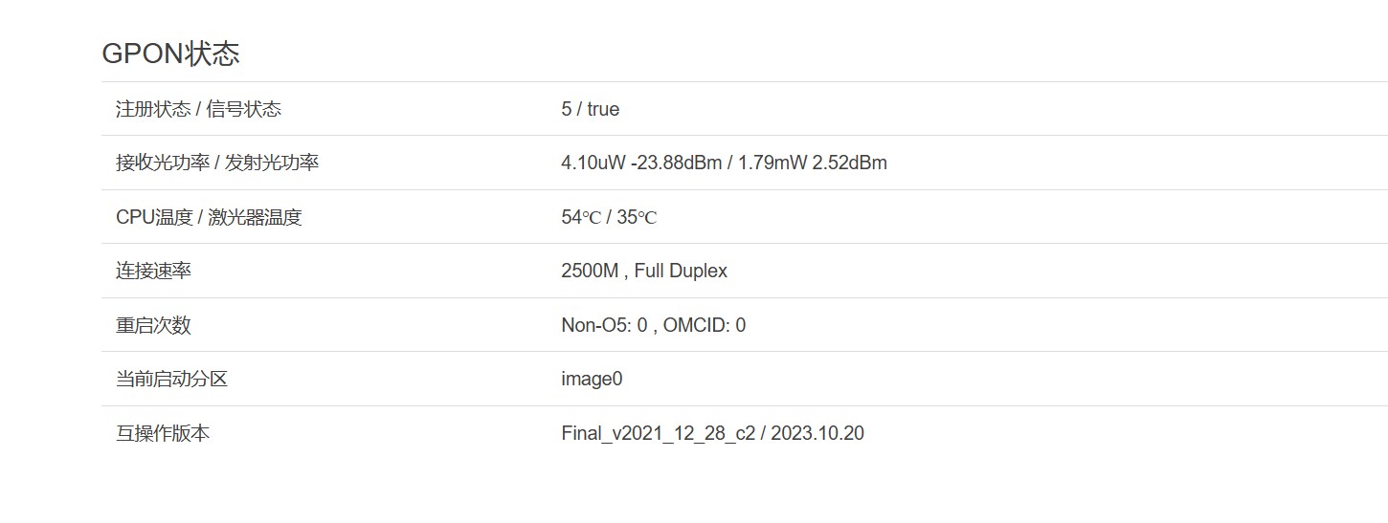Click the 1.79mW 2.52dBm transmit power
The width and height of the screenshot is (1388, 523).
[x=813, y=163]
